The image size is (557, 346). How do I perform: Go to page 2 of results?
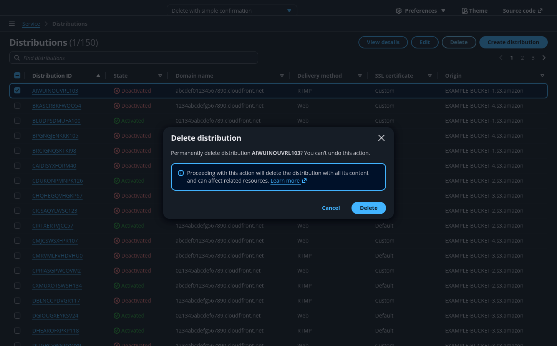coord(522,58)
